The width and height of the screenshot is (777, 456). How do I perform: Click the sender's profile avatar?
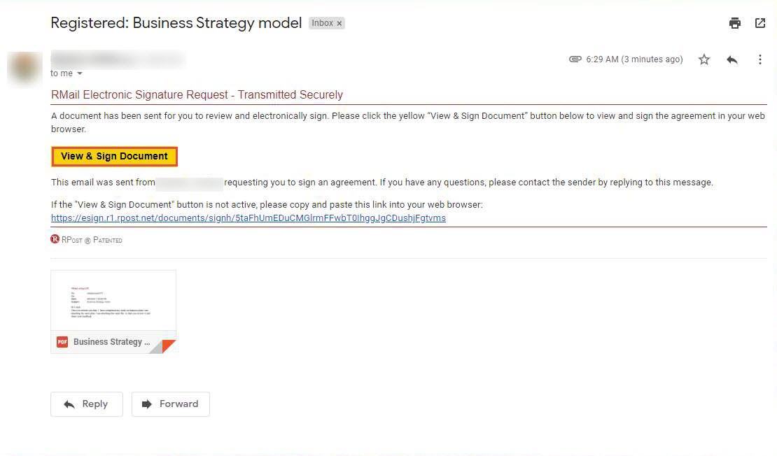pos(24,69)
